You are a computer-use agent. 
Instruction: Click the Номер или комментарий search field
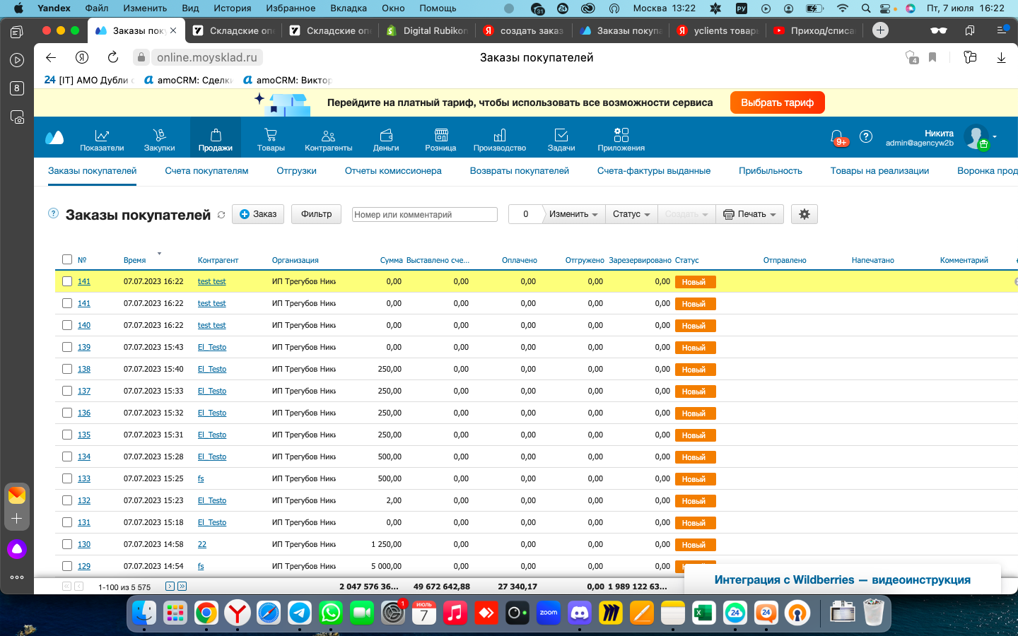coord(425,215)
